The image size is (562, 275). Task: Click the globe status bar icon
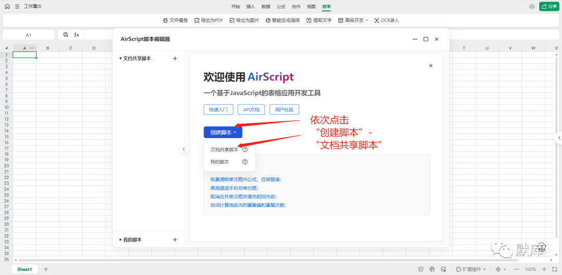tap(432, 269)
